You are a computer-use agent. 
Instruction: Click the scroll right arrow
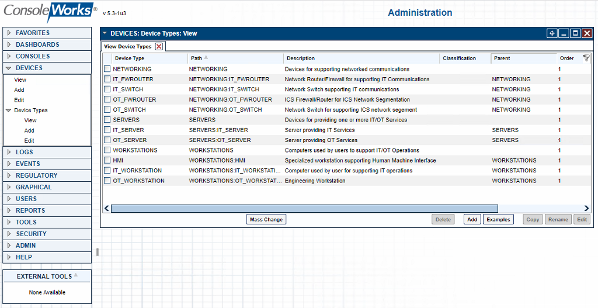586,209
